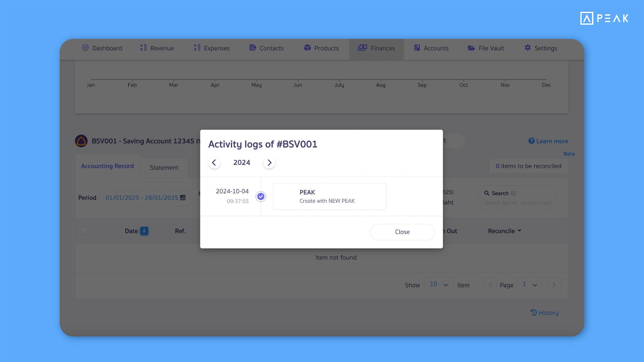Click the Contacts building icon

pyautogui.click(x=253, y=48)
